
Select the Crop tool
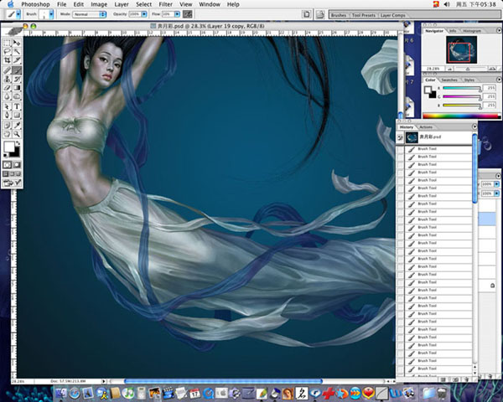pyautogui.click(x=8, y=61)
